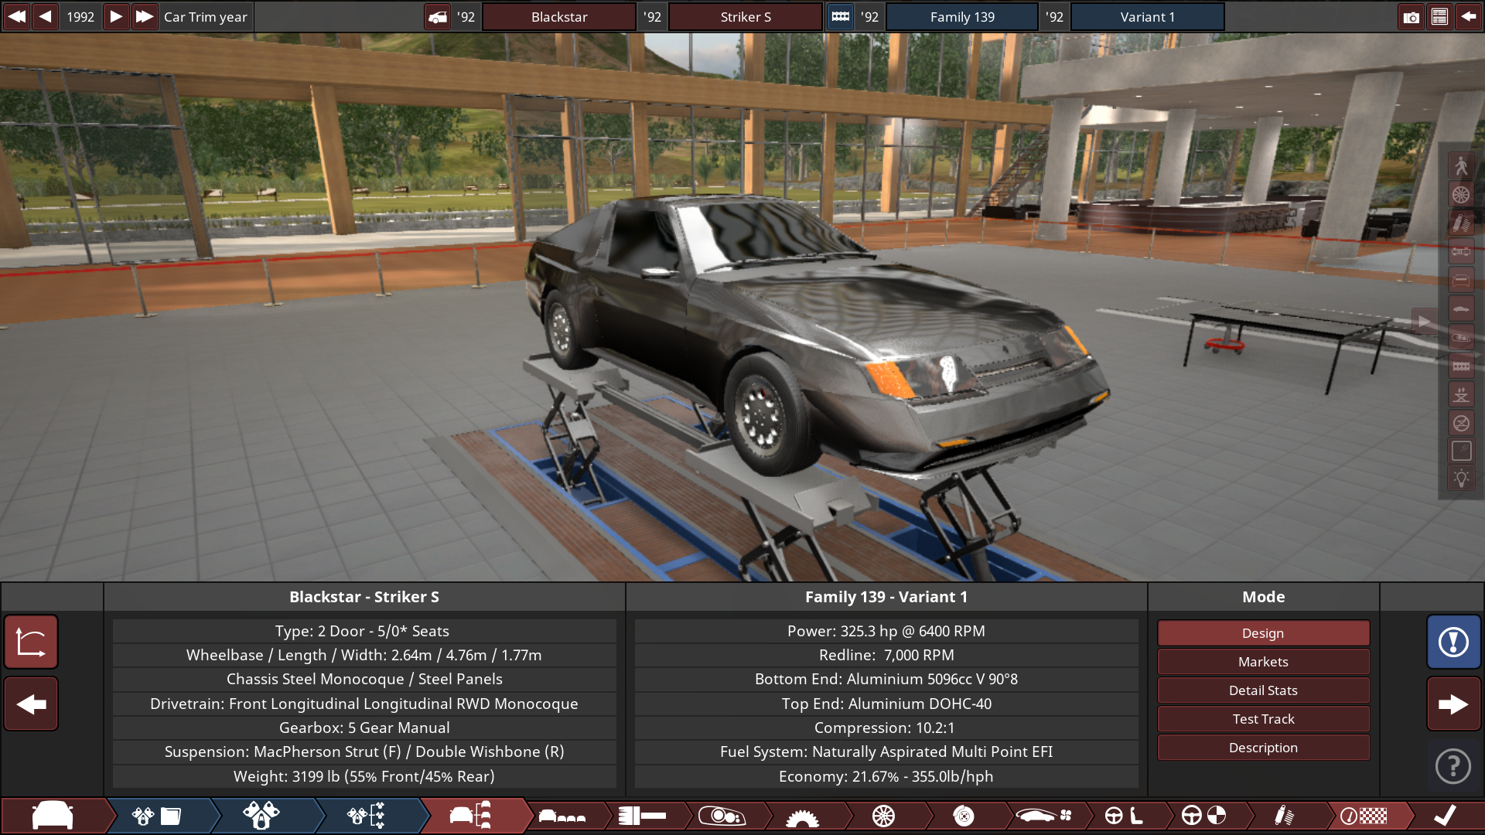
Task: Open warnings with the exclamation icon
Action: click(x=1453, y=642)
